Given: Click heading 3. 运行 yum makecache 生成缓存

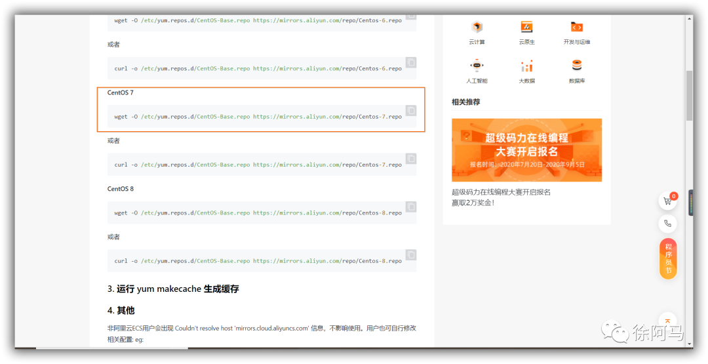Looking at the screenshot, I should (x=173, y=289).
